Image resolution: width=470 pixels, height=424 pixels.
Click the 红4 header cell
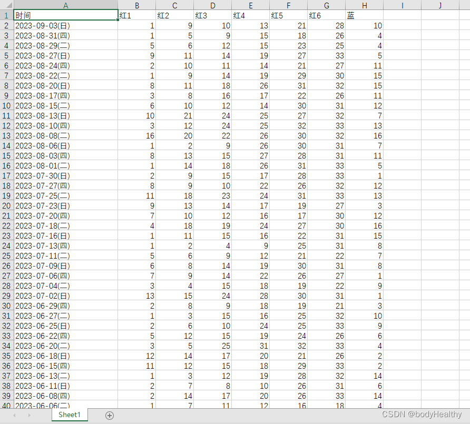tap(251, 15)
